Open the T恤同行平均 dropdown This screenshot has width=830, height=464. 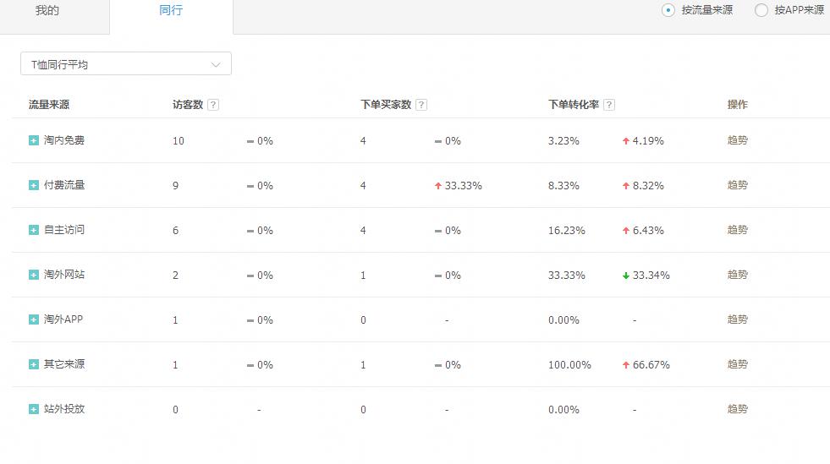(126, 64)
